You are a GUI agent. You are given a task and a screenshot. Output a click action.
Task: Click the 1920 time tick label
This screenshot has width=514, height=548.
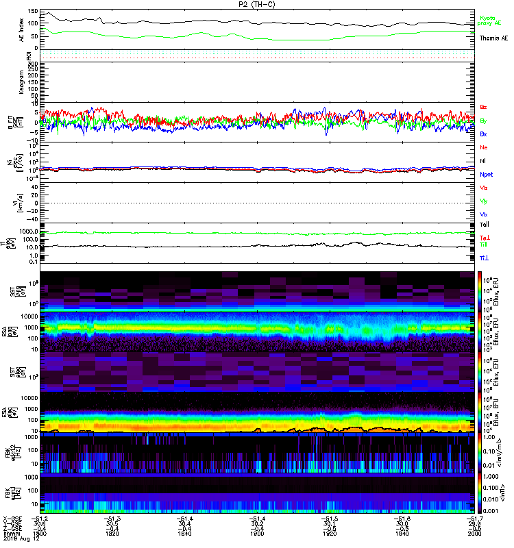point(330,534)
